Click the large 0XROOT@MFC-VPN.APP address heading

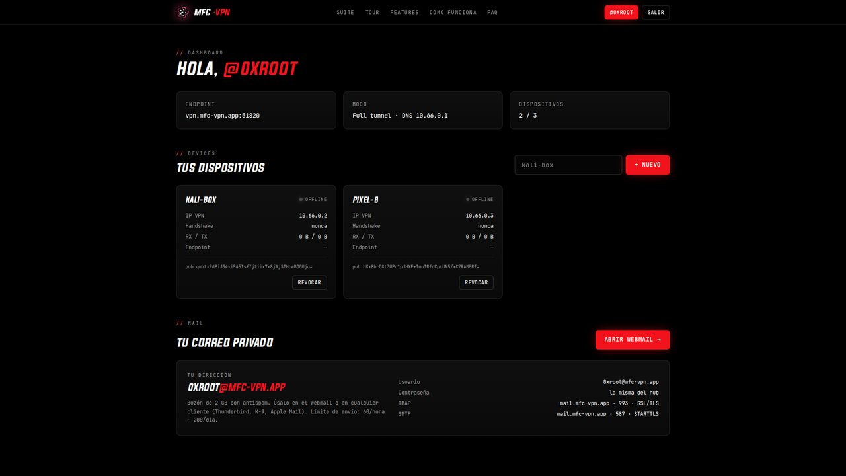[237, 387]
